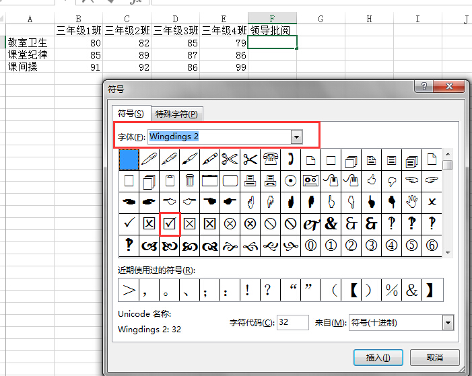Select the scissors symbol beside the telephone
Viewport: 472px width, 376px height.
[250, 159]
